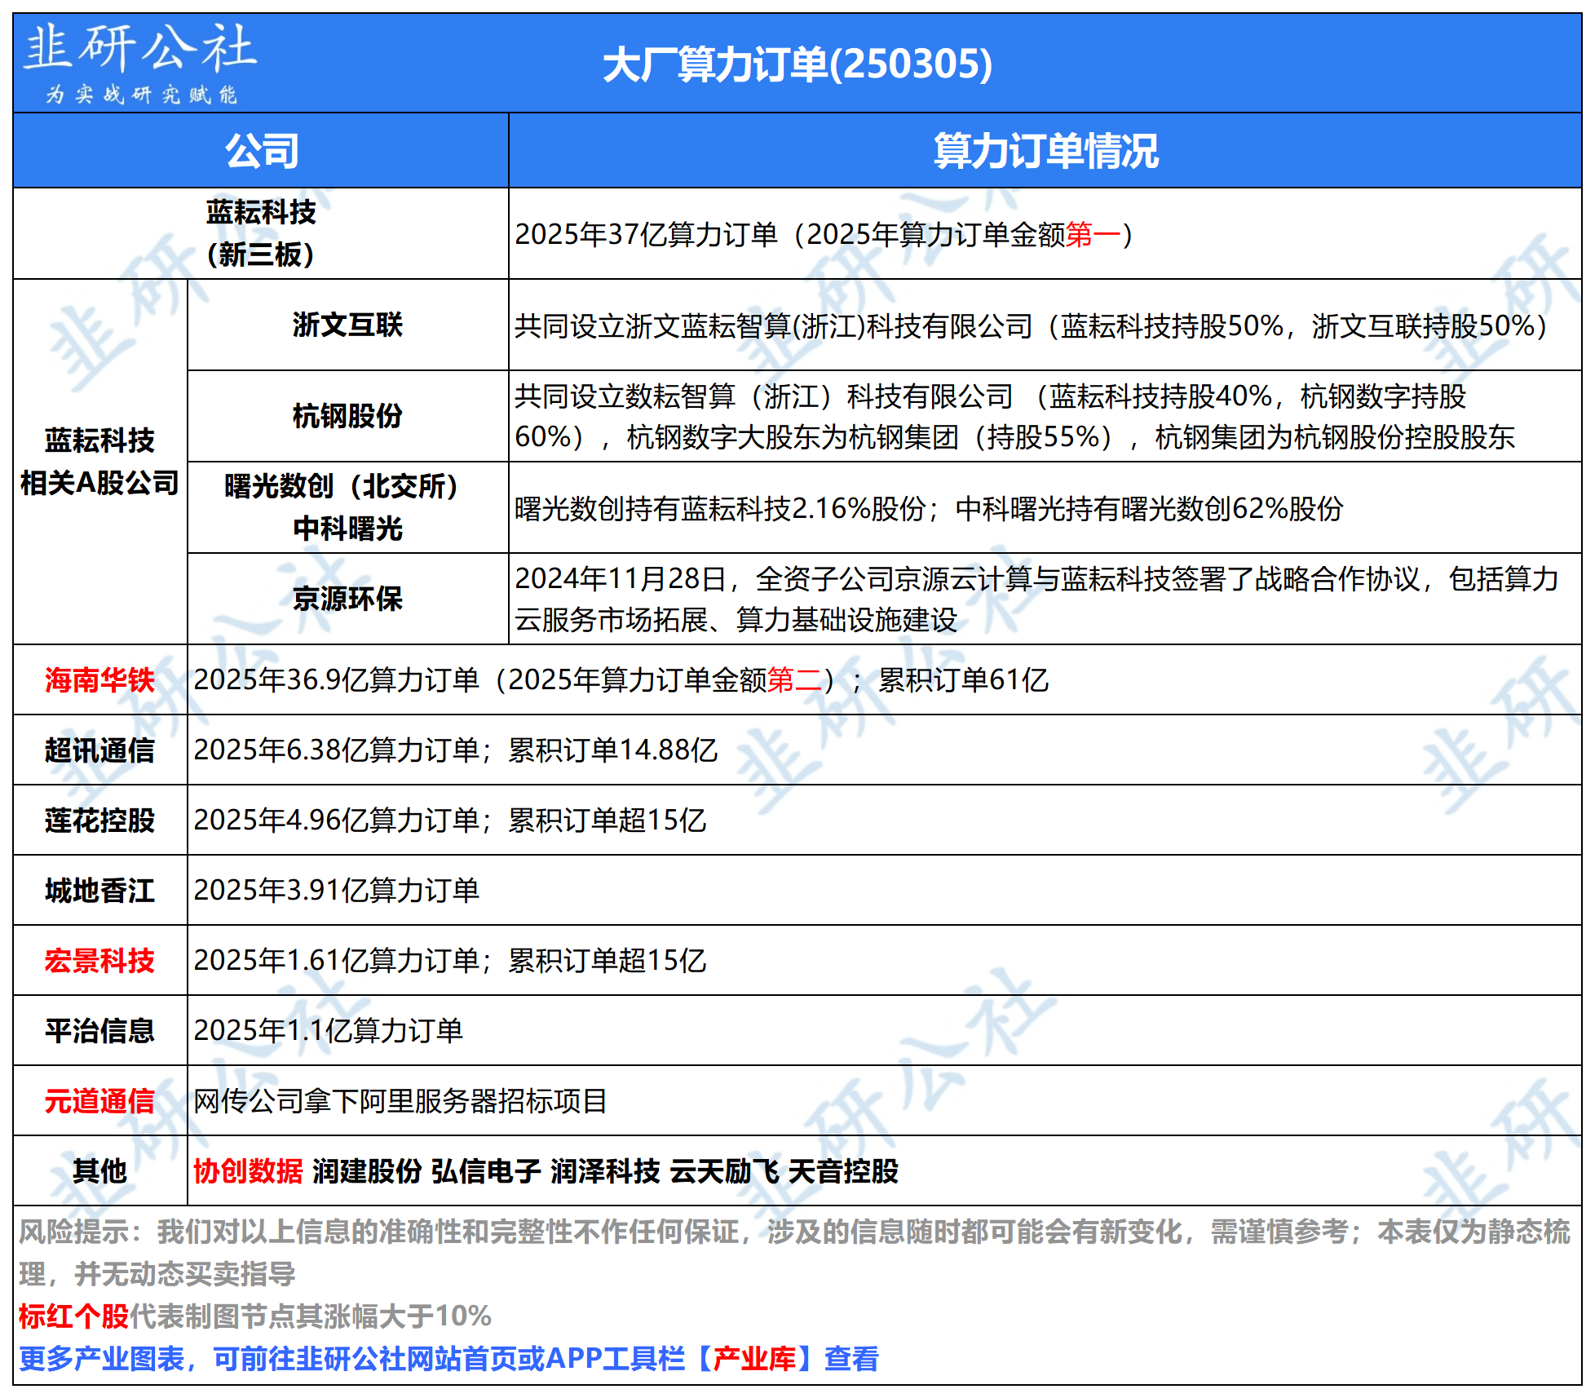The height and width of the screenshot is (1398, 1595).
Task: Select the 浙文互联 company cell
Action: (348, 325)
